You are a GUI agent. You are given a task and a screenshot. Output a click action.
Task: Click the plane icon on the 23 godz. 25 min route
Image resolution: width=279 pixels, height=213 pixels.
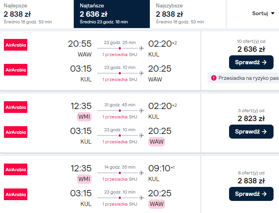click(x=141, y=48)
